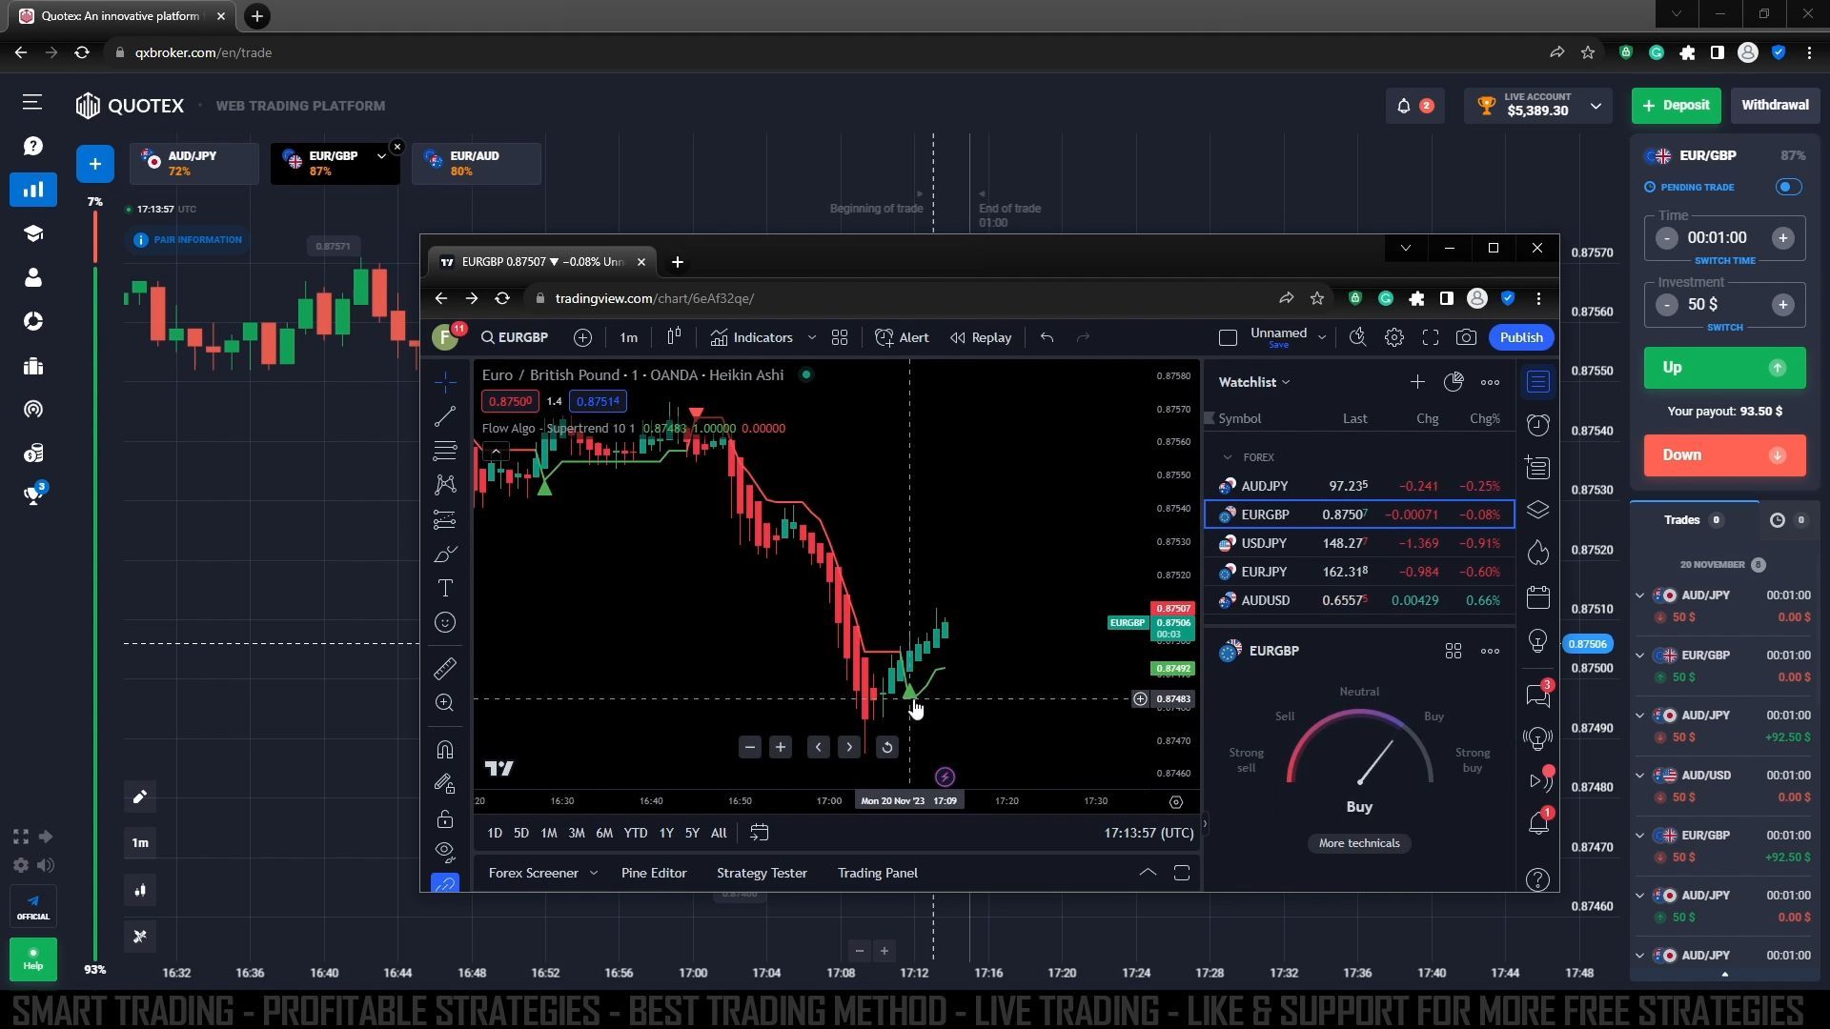The width and height of the screenshot is (1830, 1029).
Task: Click the fullscreen expand icon on chart
Action: point(1432,336)
